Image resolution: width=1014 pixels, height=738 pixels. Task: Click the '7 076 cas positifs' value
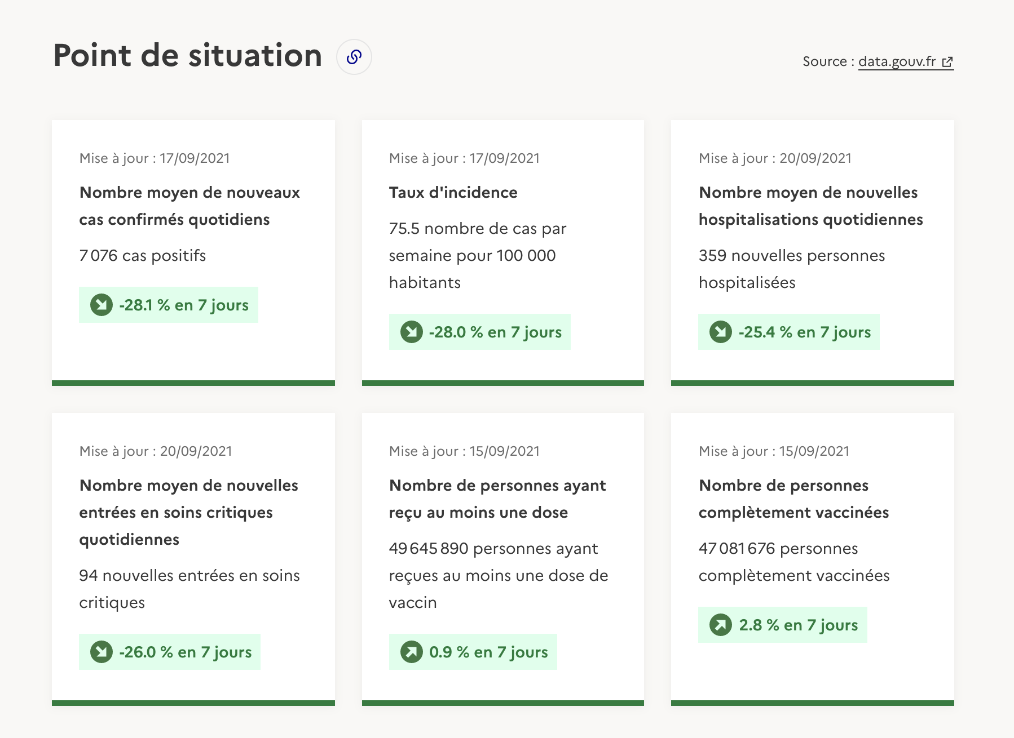pyautogui.click(x=143, y=256)
